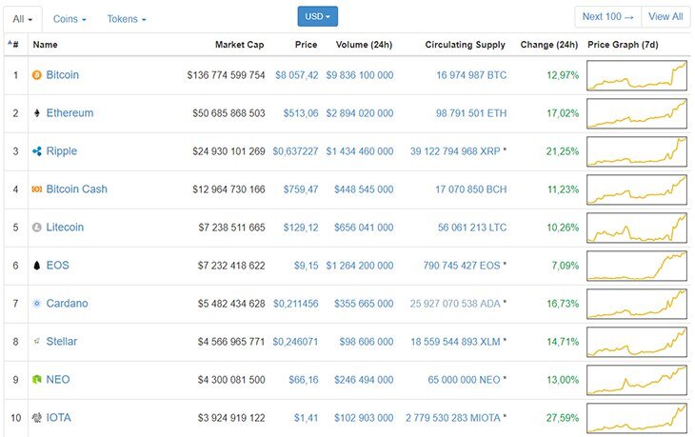Screen dimensions: 695x437
Task: Open the Litecoin coin page link
Action: pos(65,228)
